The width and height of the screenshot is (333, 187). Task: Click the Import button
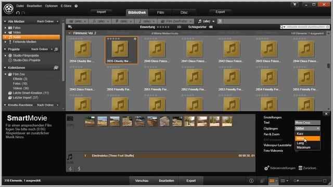[101, 12]
